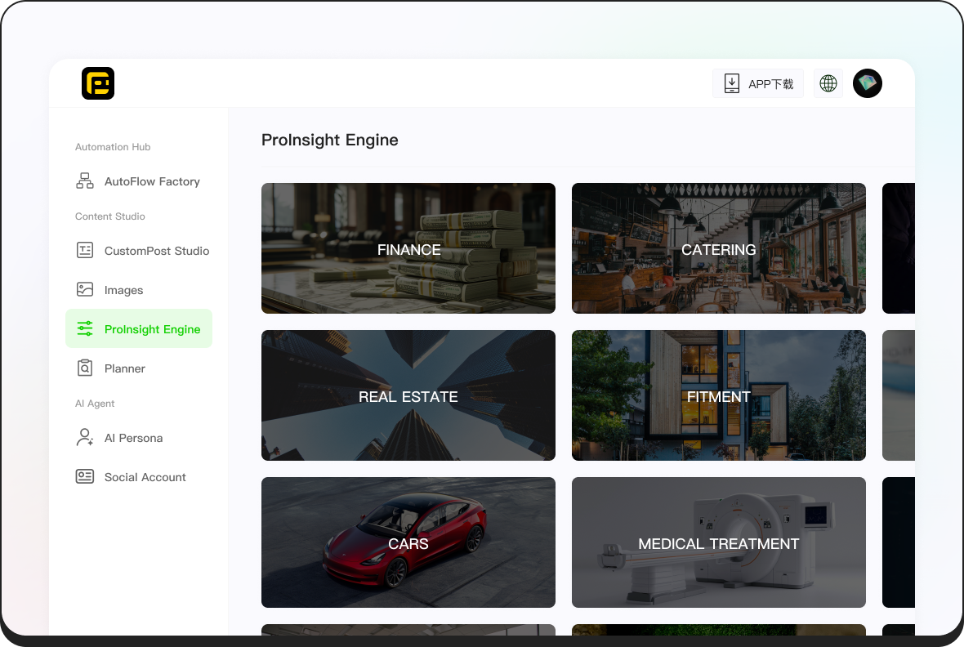Open the Social Account page

145,477
